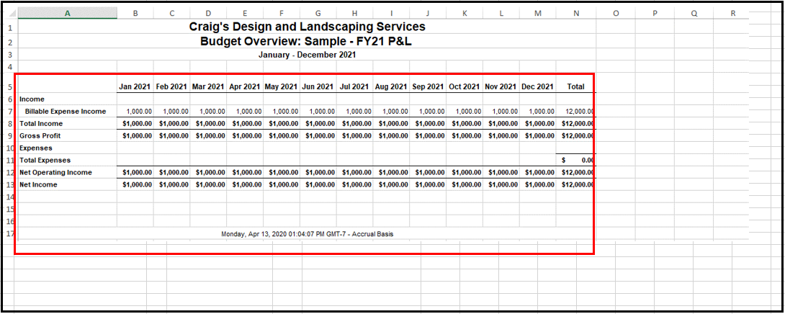Select the 'Income' label cell
This screenshot has height=314, width=785.
pos(68,99)
